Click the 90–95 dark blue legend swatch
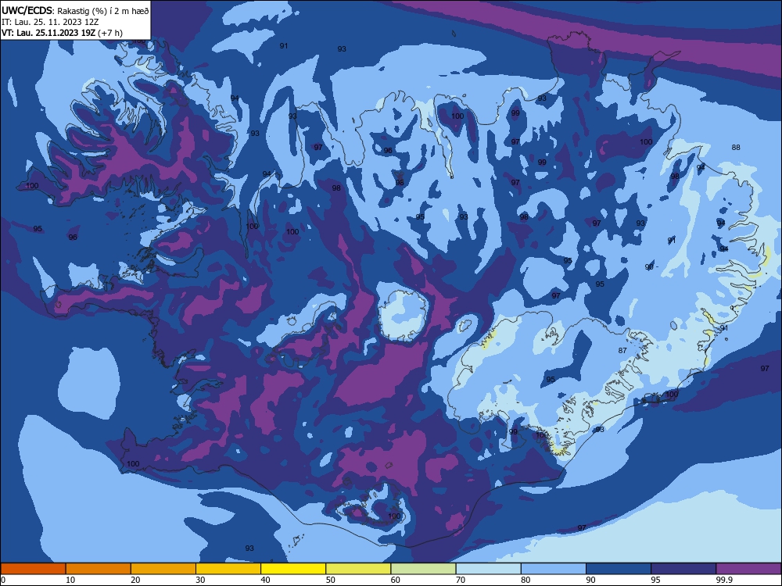Image resolution: width=782 pixels, height=586 pixels. 619,569
